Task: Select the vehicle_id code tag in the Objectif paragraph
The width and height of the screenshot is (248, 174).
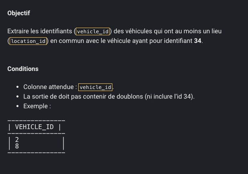Action: [93, 31]
